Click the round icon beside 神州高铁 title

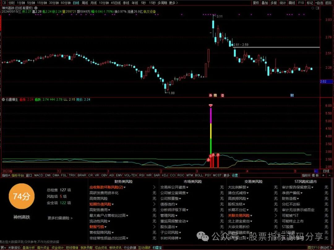coord(36,8)
